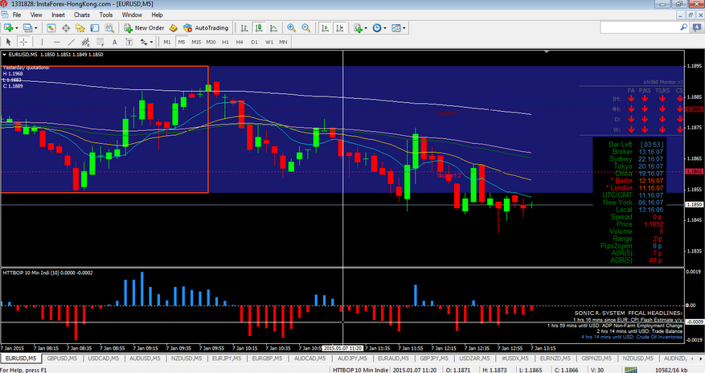This screenshot has width=705, height=373.
Task: Click the chart shift triangle marker
Action: click(x=547, y=52)
